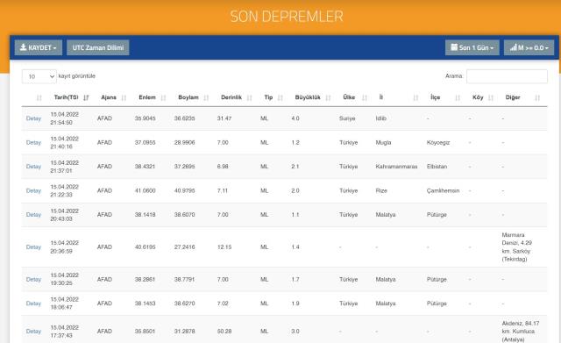Screen dimensions: 561x343
Task: Select the Muğla province cell
Action: 383,142
